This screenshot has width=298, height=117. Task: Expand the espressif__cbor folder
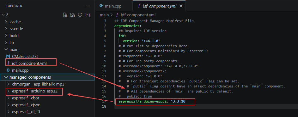click(8, 98)
